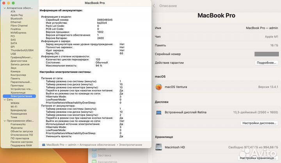Select Хранилище in the hardware tree
The height and width of the screenshot is (163, 281).
(x=18, y=93)
